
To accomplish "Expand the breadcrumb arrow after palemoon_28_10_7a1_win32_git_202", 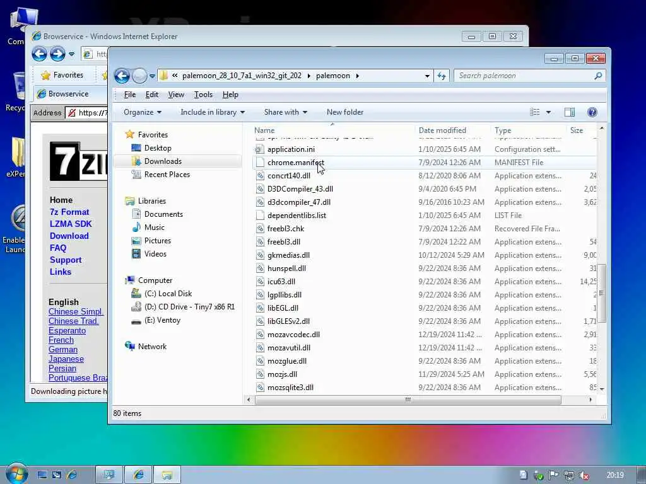I will (308, 76).
